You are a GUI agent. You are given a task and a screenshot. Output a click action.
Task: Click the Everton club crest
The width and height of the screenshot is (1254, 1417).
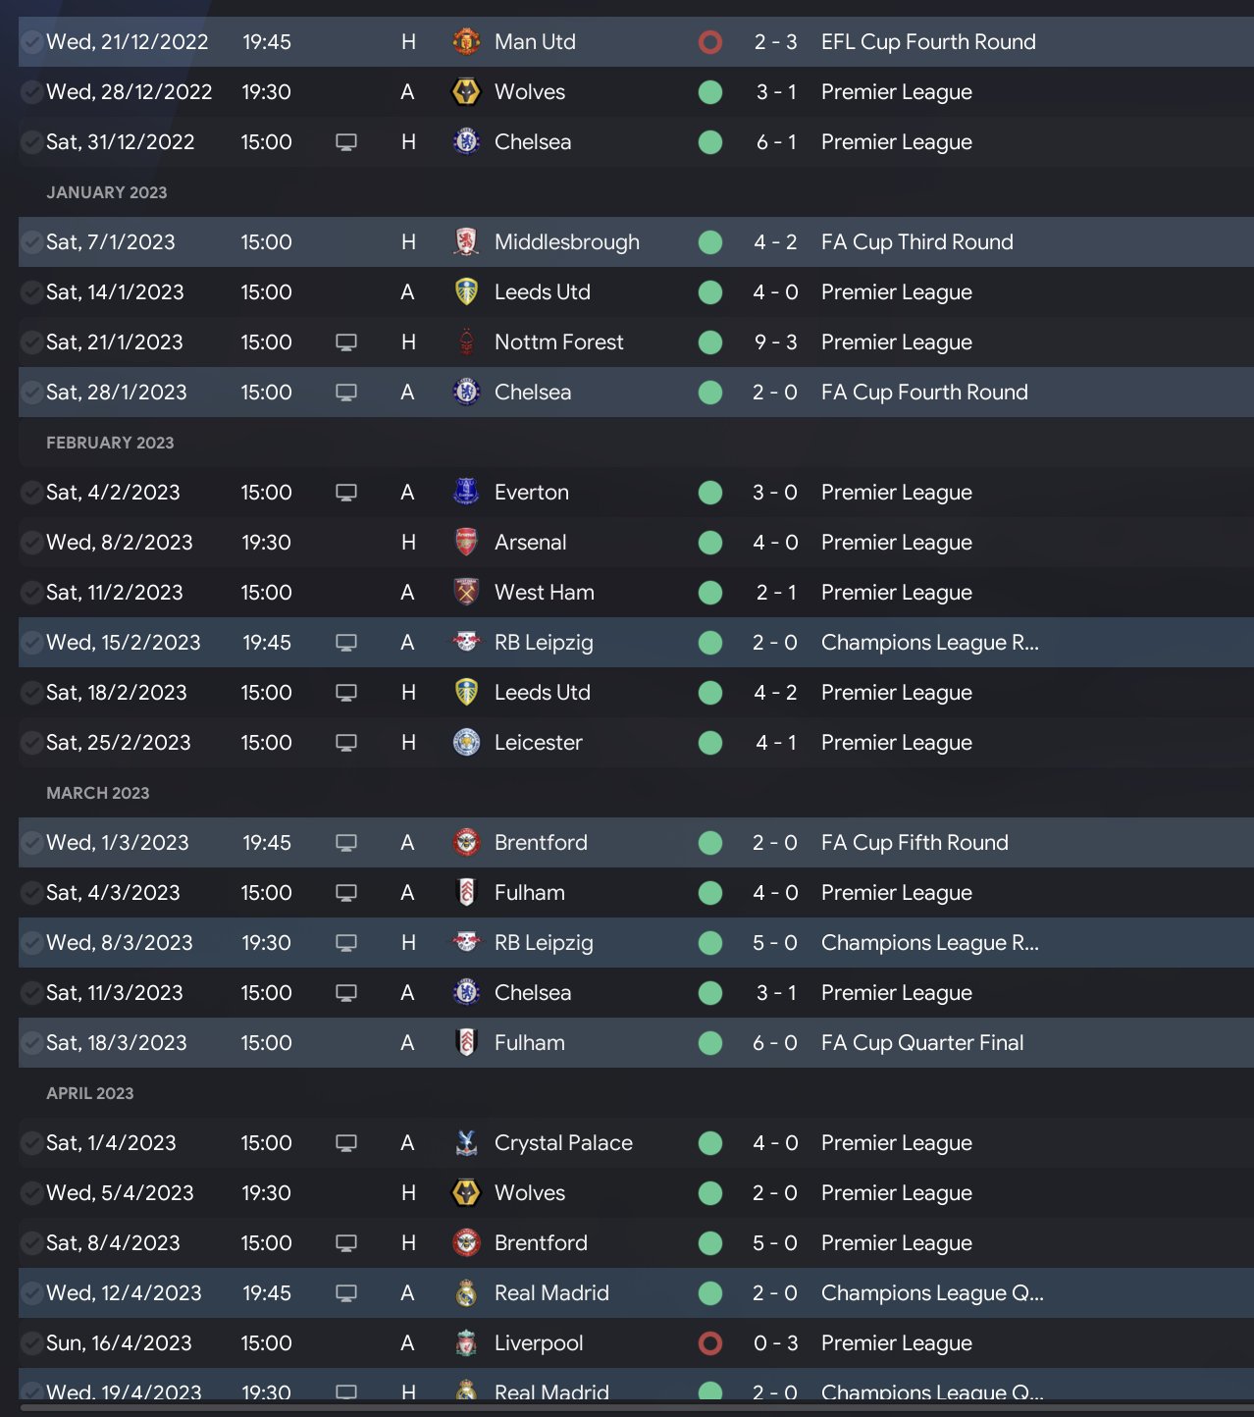click(x=466, y=493)
